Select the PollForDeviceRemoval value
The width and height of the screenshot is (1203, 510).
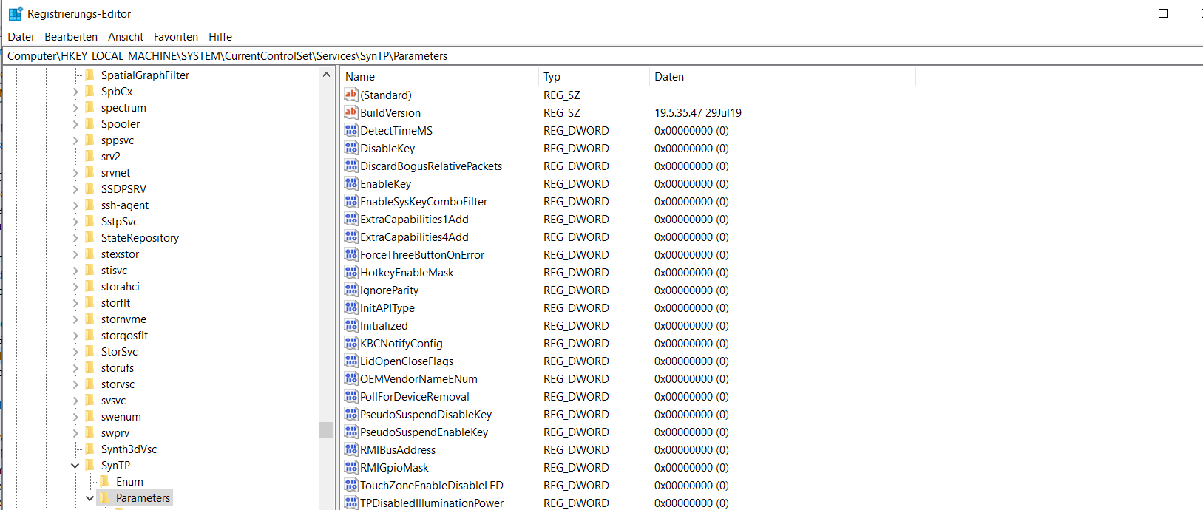(x=414, y=397)
